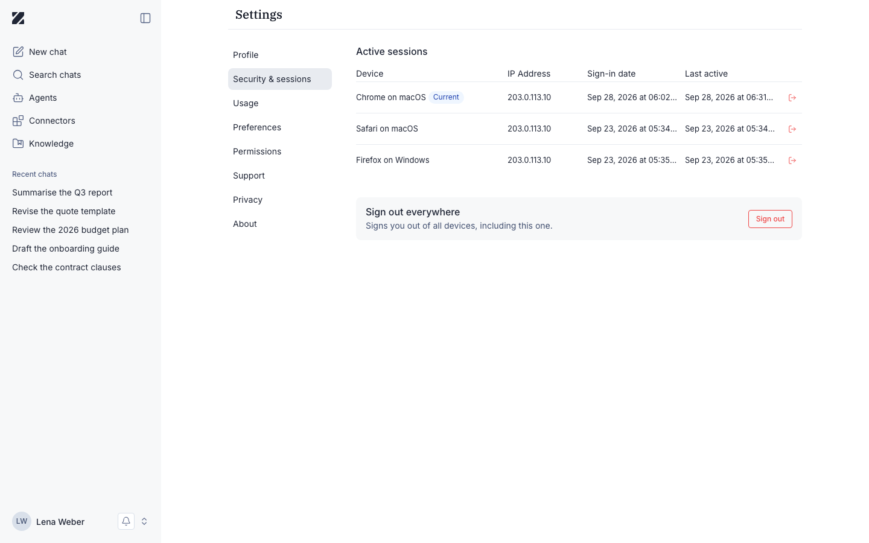Select Security & sessions tab

click(x=280, y=79)
